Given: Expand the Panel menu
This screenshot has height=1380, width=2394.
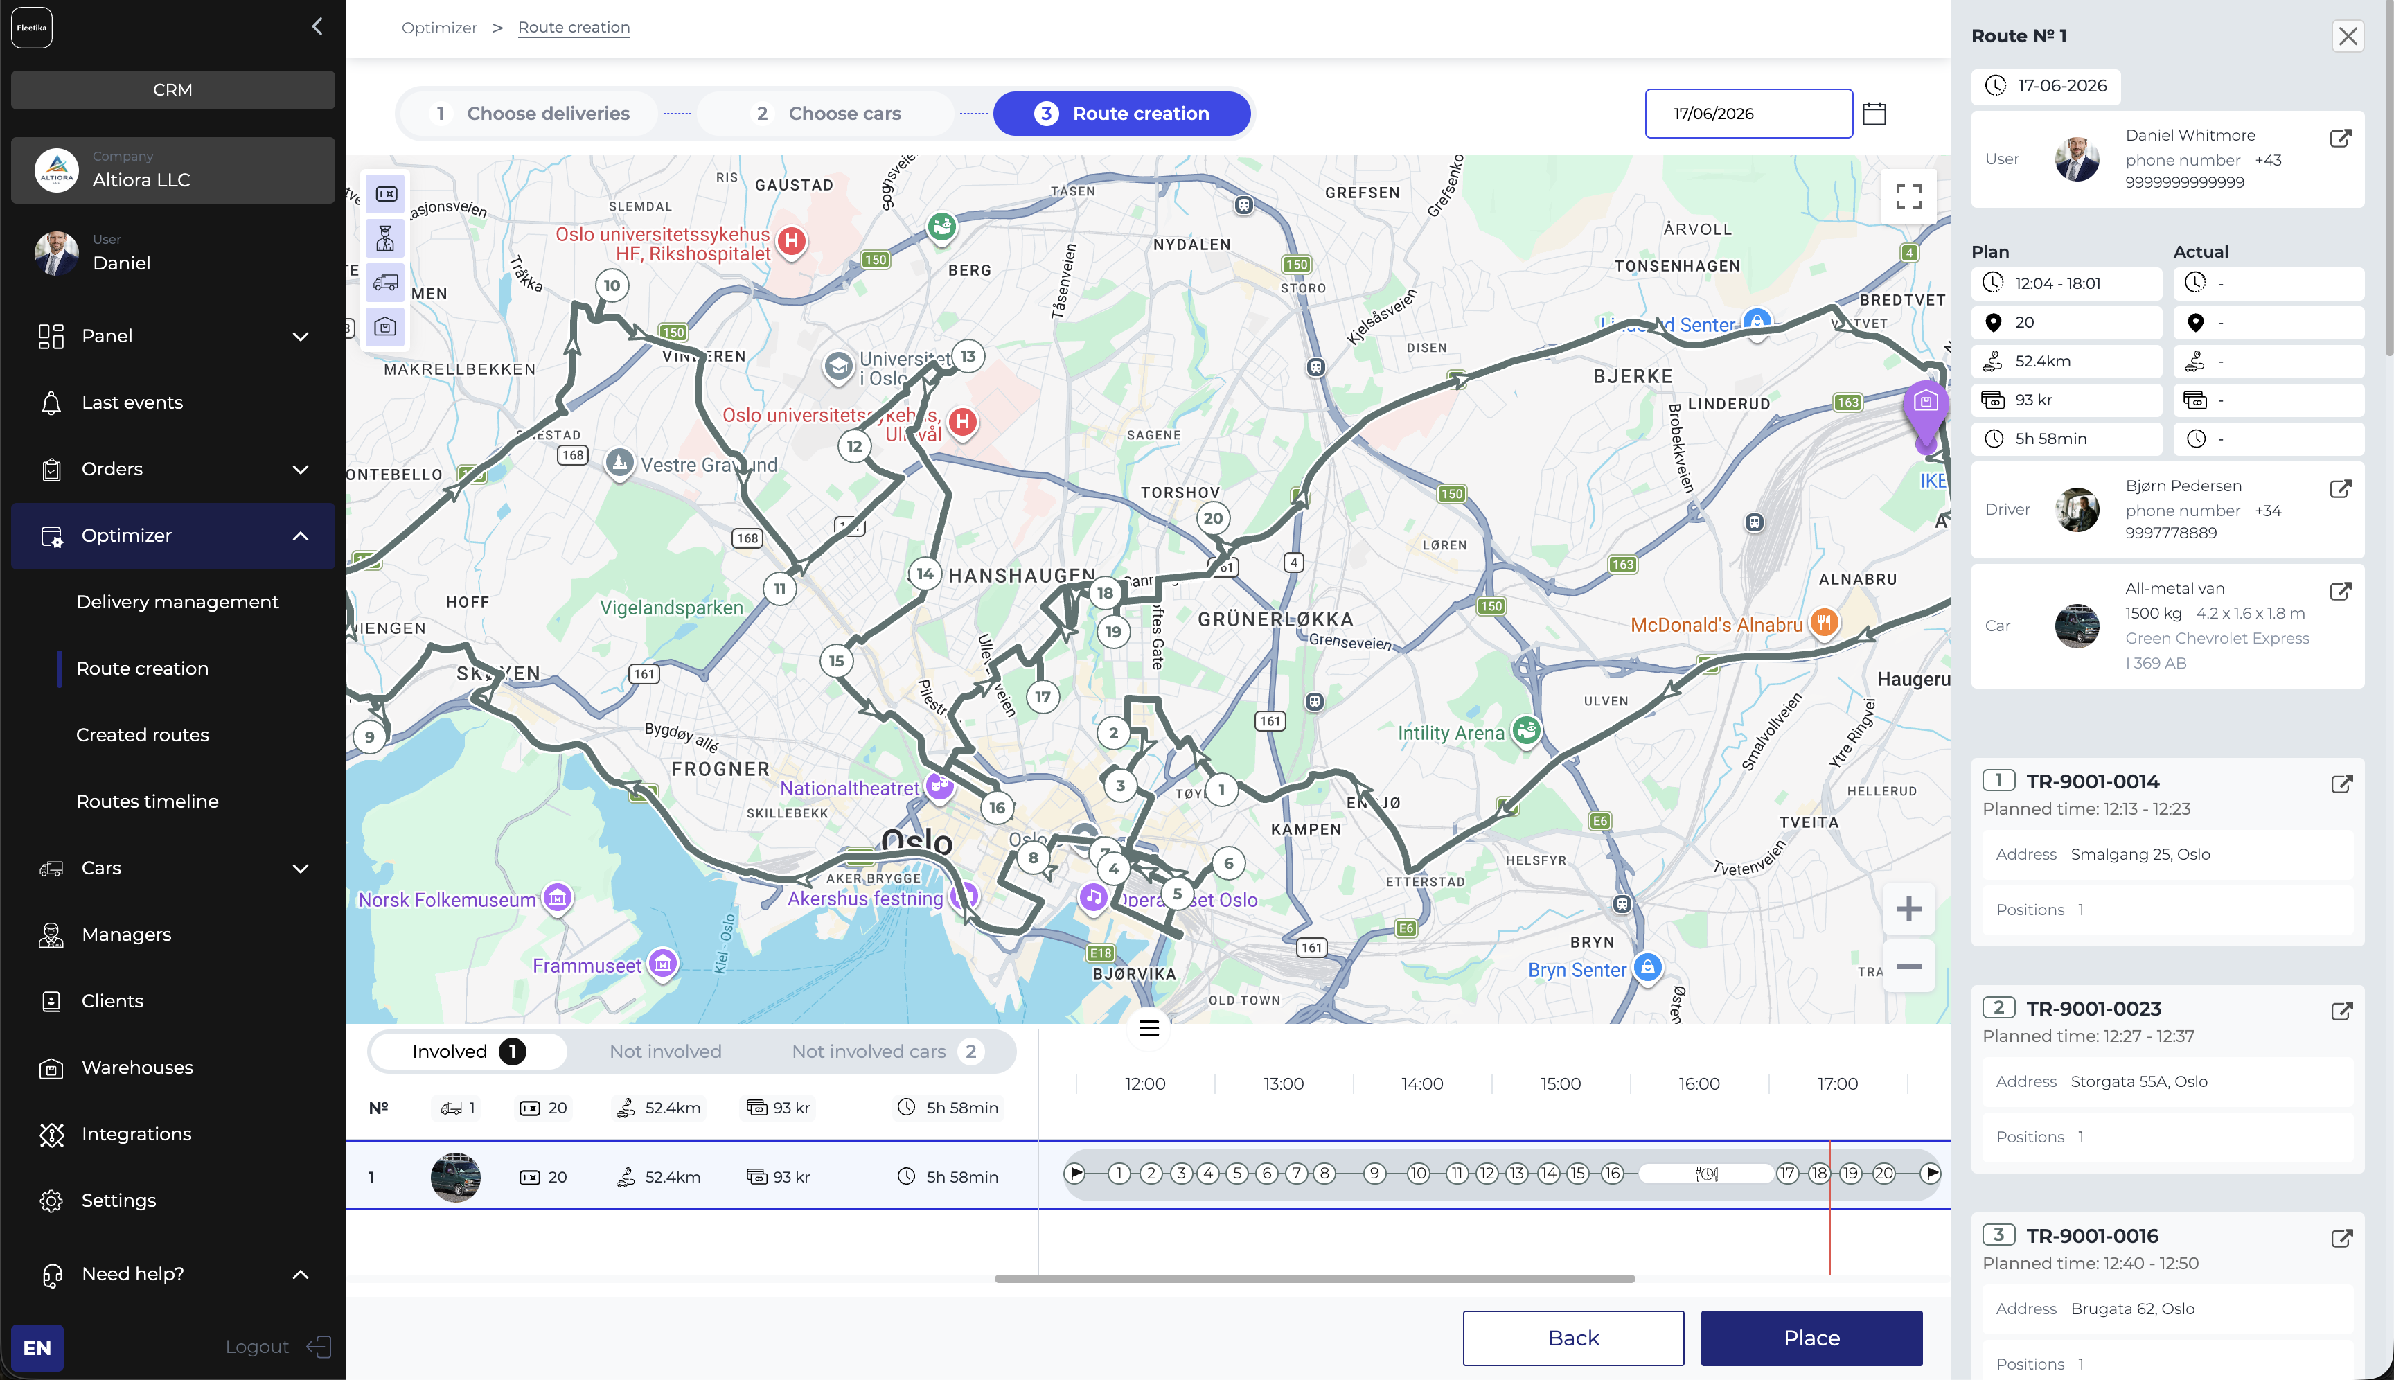Looking at the screenshot, I should coord(172,335).
